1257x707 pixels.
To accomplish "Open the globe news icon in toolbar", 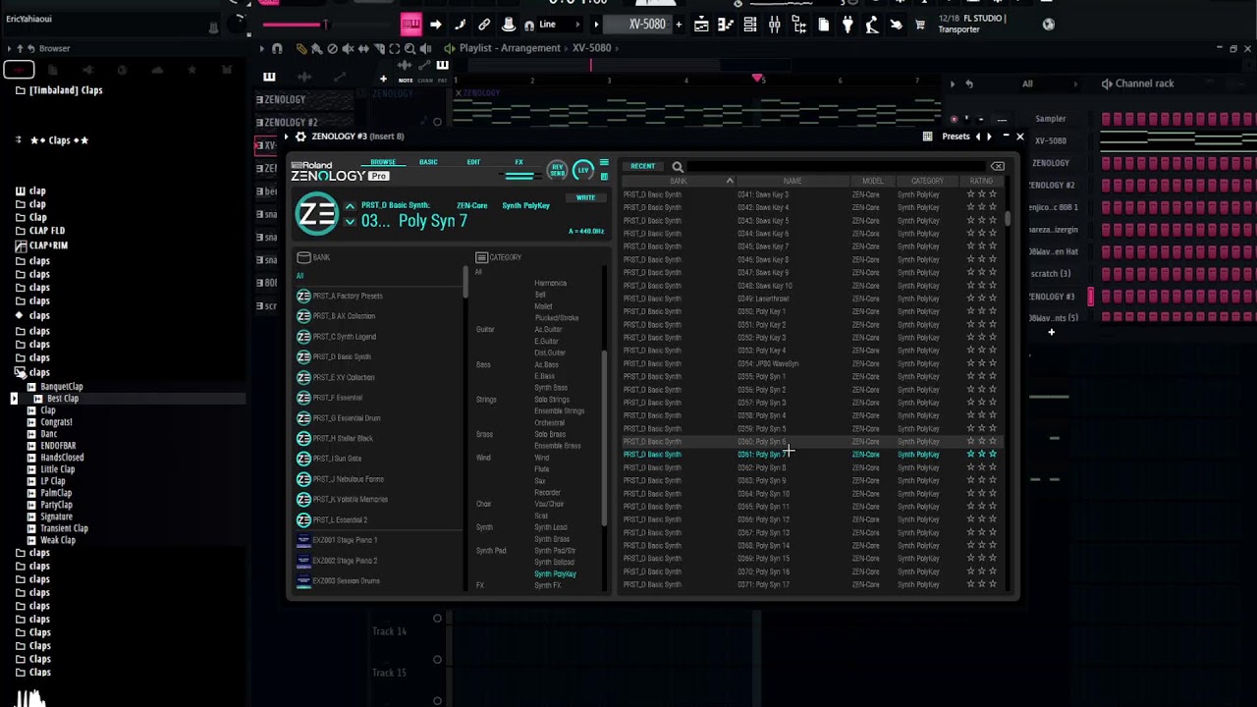I will pyautogui.click(x=1048, y=25).
